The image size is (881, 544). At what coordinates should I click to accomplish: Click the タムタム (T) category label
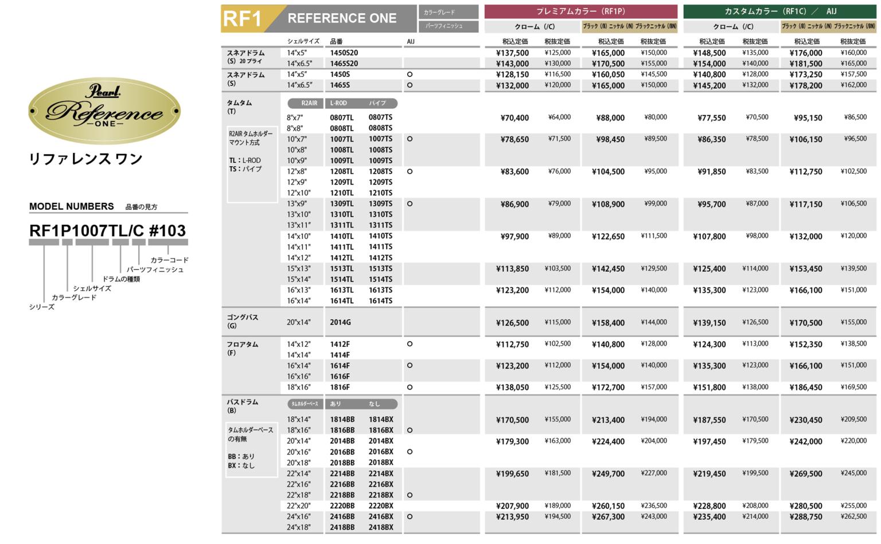(x=239, y=107)
